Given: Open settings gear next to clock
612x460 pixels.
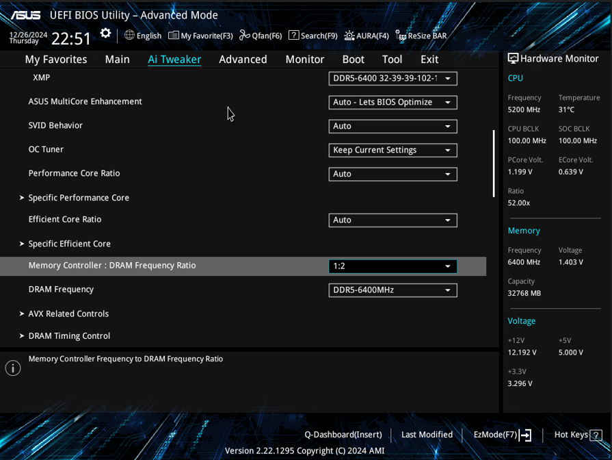Looking at the screenshot, I should 105,34.
